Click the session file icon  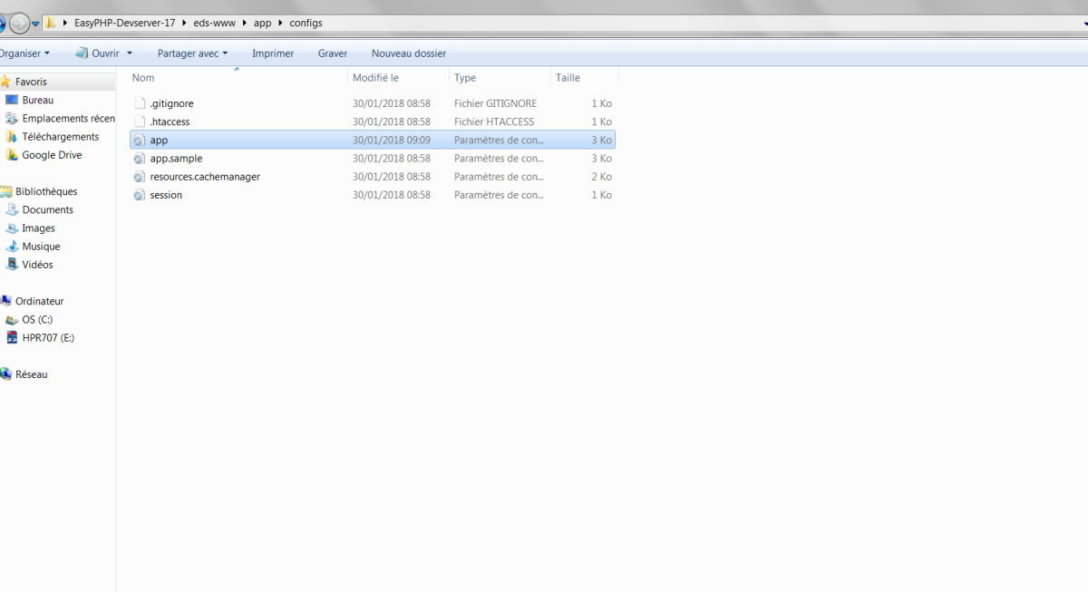point(139,195)
